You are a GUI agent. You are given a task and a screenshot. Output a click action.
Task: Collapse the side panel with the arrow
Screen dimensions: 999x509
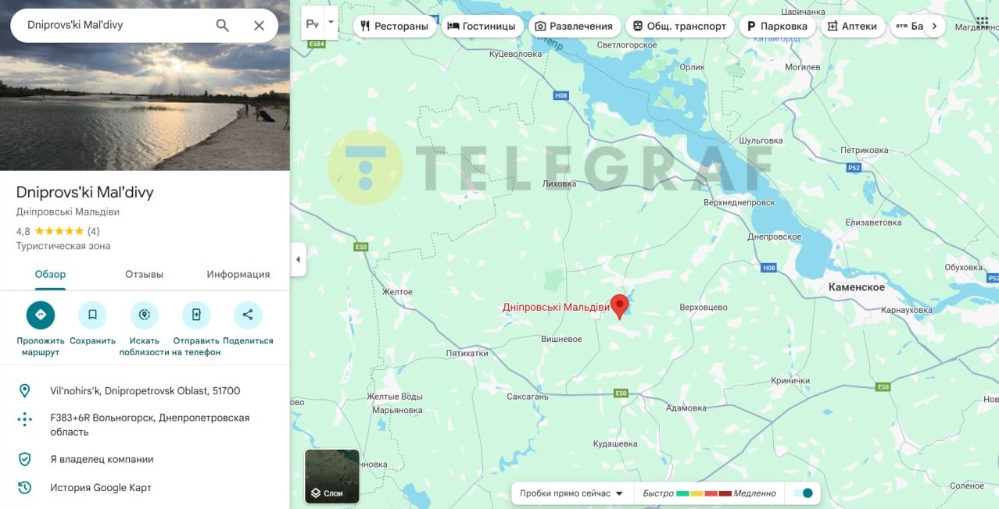click(x=298, y=259)
